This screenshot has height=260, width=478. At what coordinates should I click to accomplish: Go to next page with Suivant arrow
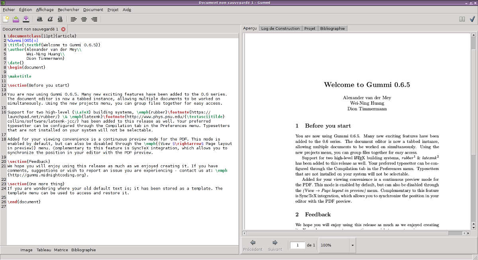coord(275,245)
